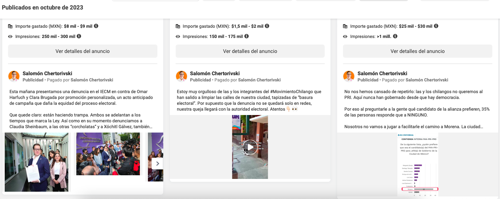Click Salomón Chertorivski avatar in first ad
500x199 pixels.
point(14,76)
